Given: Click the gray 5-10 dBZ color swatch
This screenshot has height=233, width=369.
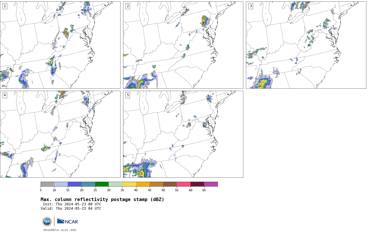Looking at the screenshot, I should click(47, 184).
